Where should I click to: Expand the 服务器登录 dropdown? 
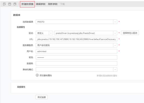(x=115, y=45)
